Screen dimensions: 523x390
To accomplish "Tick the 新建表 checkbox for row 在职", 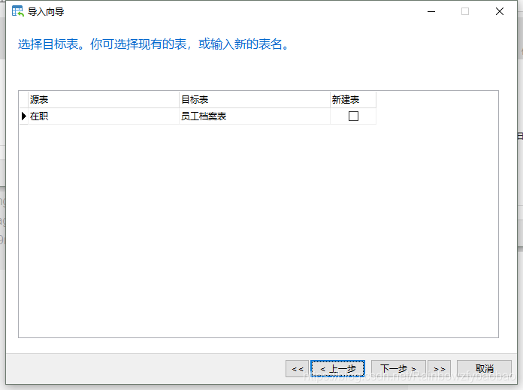I will pyautogui.click(x=353, y=116).
